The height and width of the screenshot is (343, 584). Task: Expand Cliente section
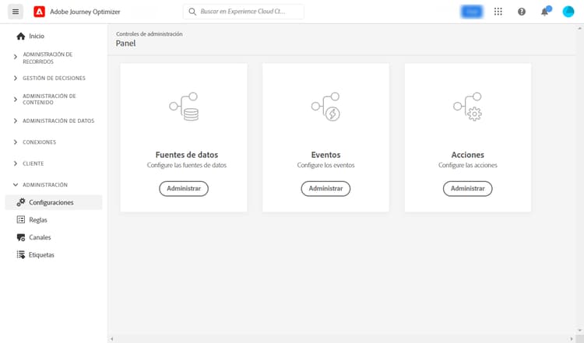click(16, 163)
